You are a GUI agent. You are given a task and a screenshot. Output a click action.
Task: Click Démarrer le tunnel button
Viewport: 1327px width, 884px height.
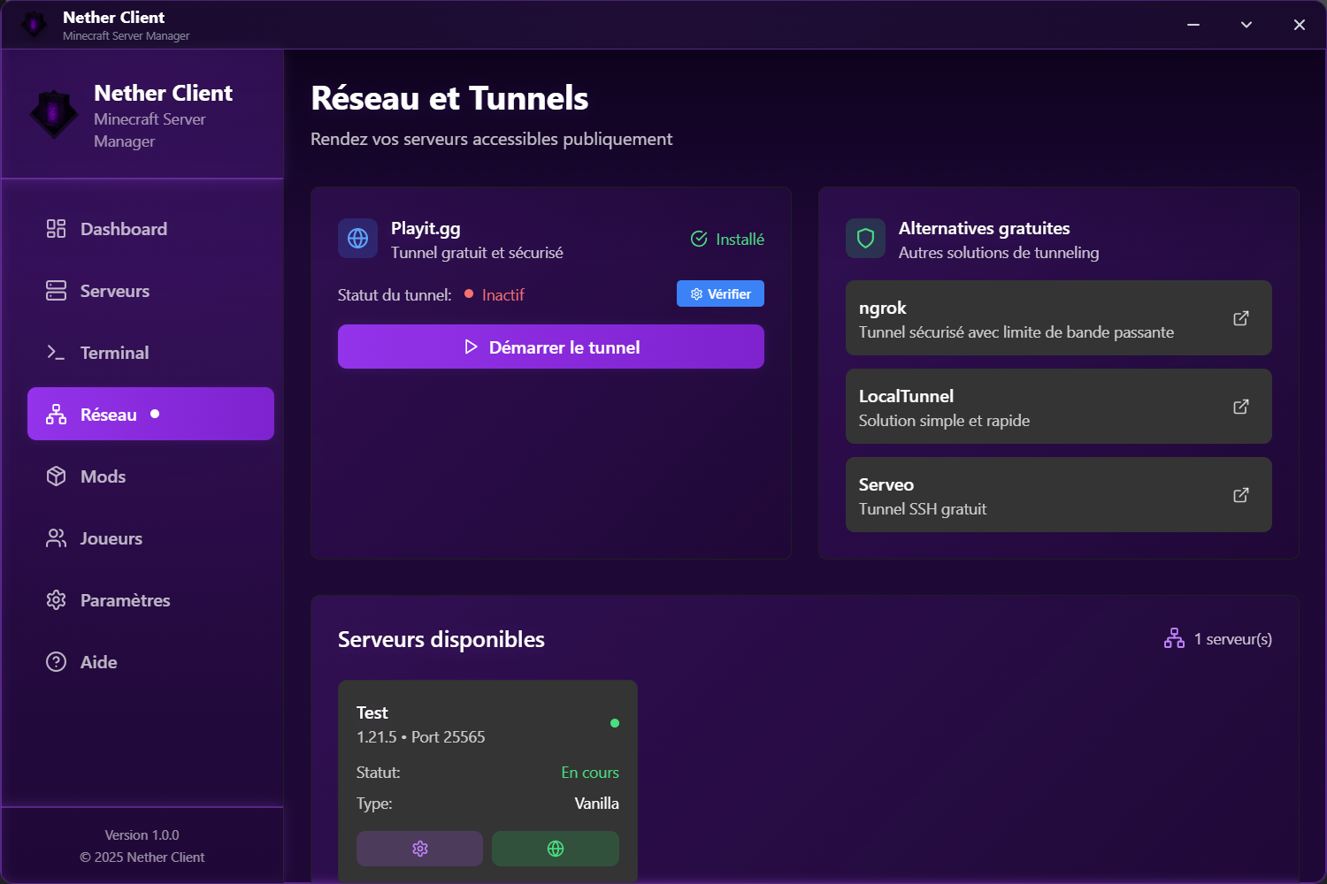[550, 347]
